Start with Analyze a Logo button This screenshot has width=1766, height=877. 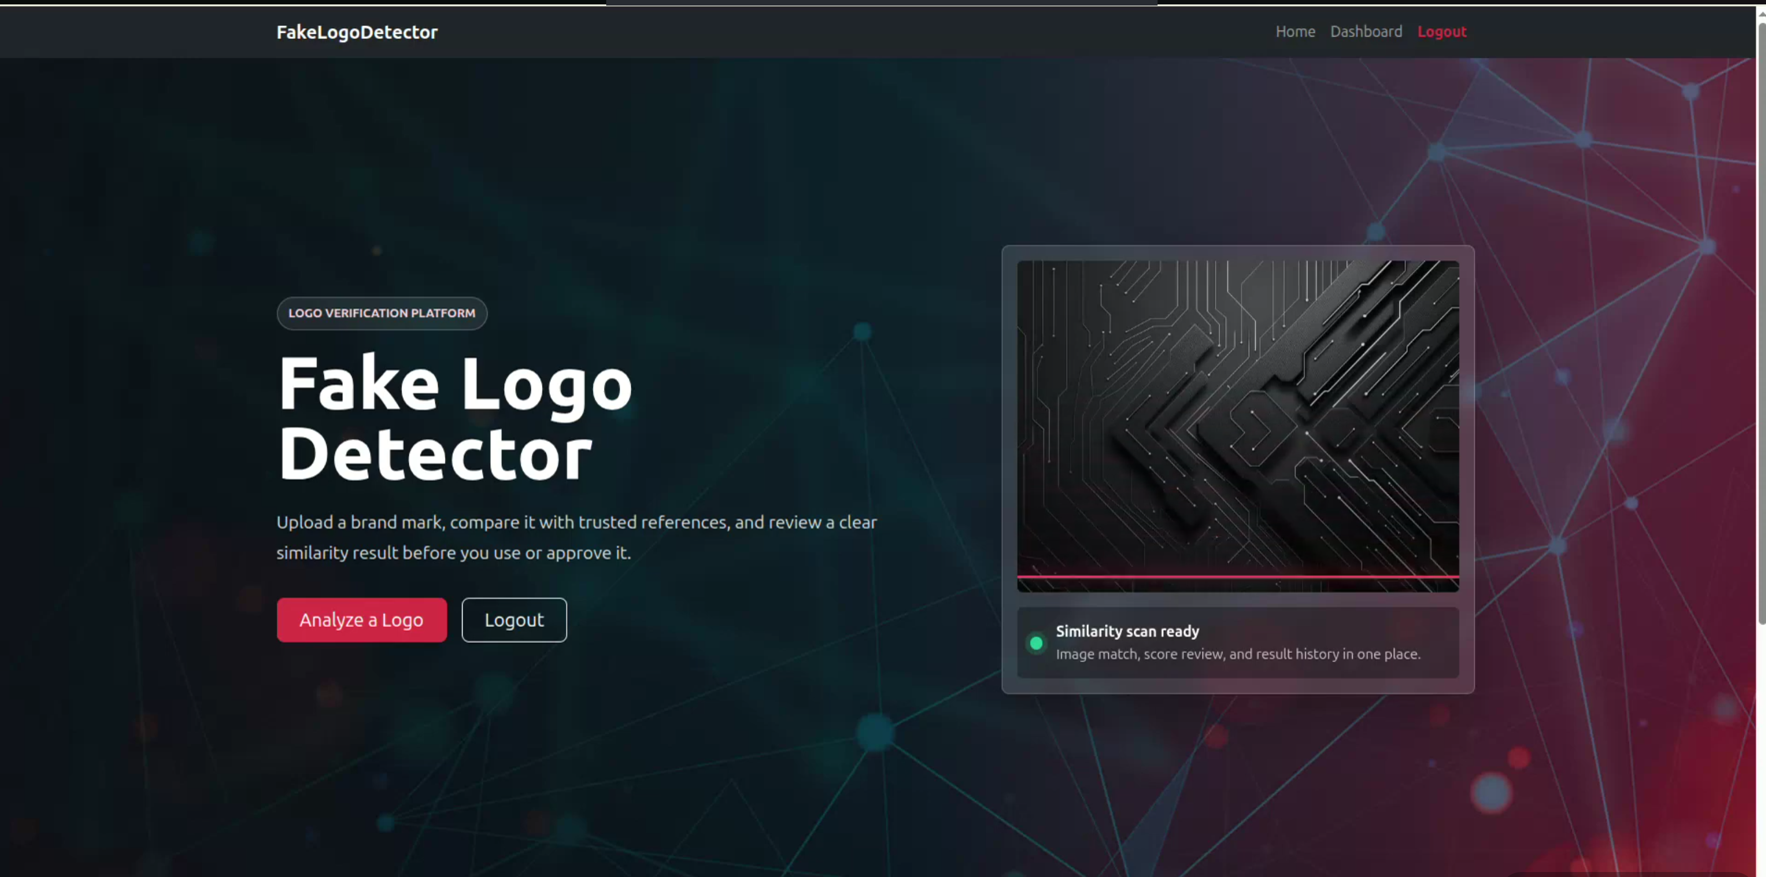(361, 620)
